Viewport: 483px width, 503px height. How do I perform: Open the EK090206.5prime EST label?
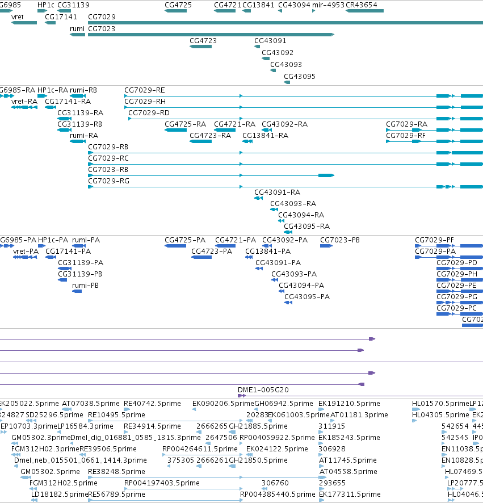point(223,404)
